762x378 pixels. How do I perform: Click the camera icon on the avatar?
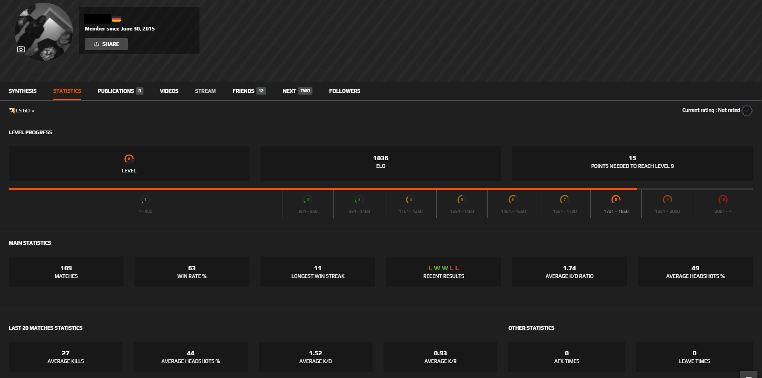coord(21,49)
